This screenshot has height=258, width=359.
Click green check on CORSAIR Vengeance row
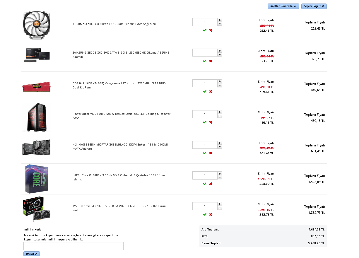pos(204,91)
